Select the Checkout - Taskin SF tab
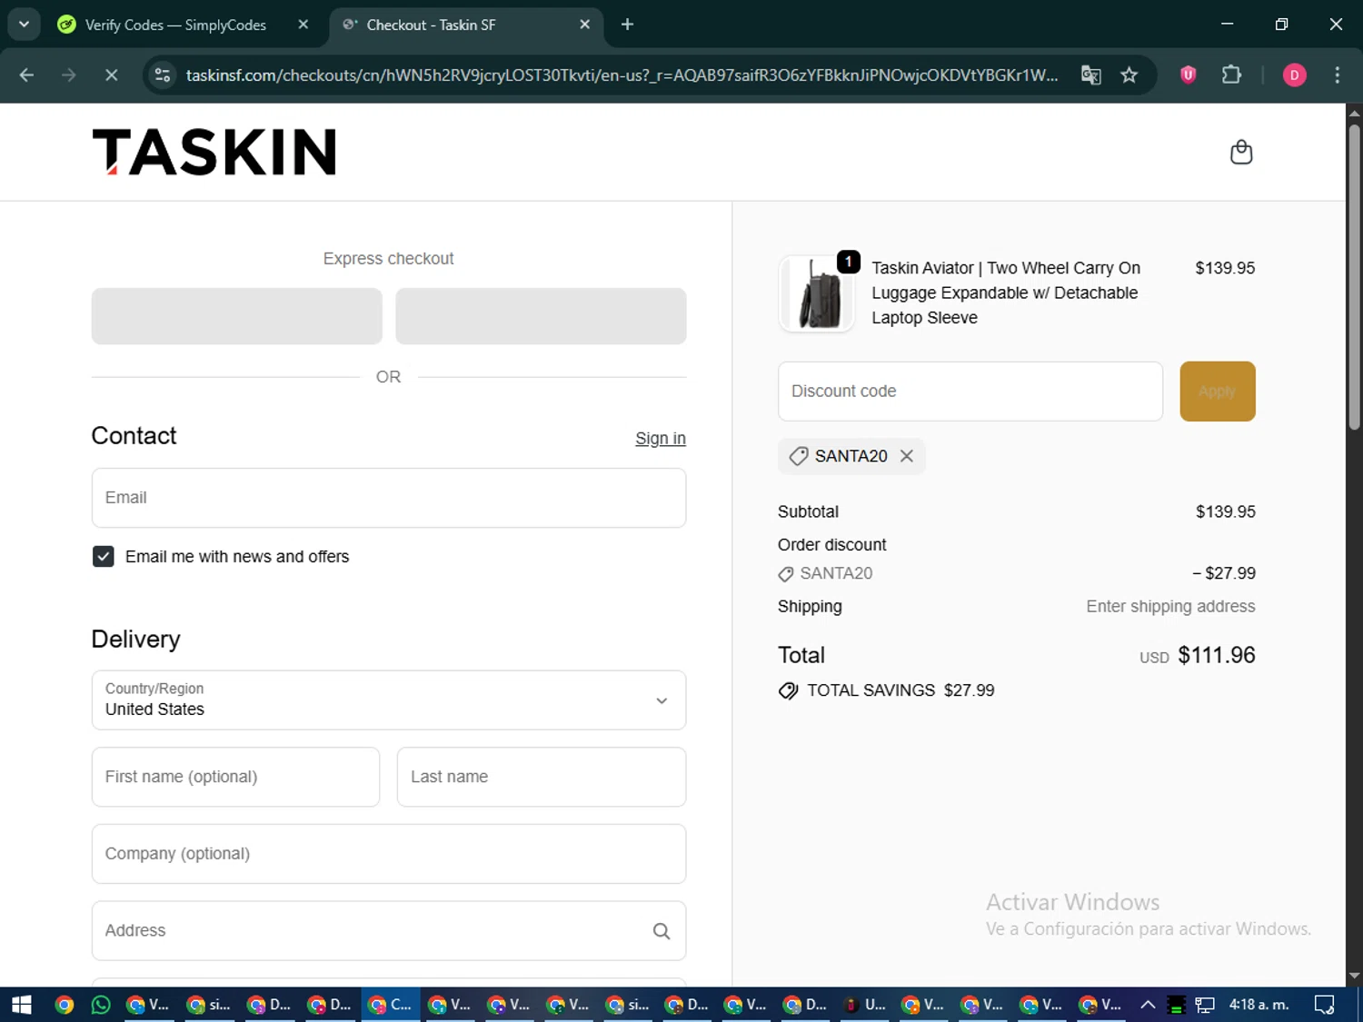Viewport: 1363px width, 1022px height. (x=431, y=25)
